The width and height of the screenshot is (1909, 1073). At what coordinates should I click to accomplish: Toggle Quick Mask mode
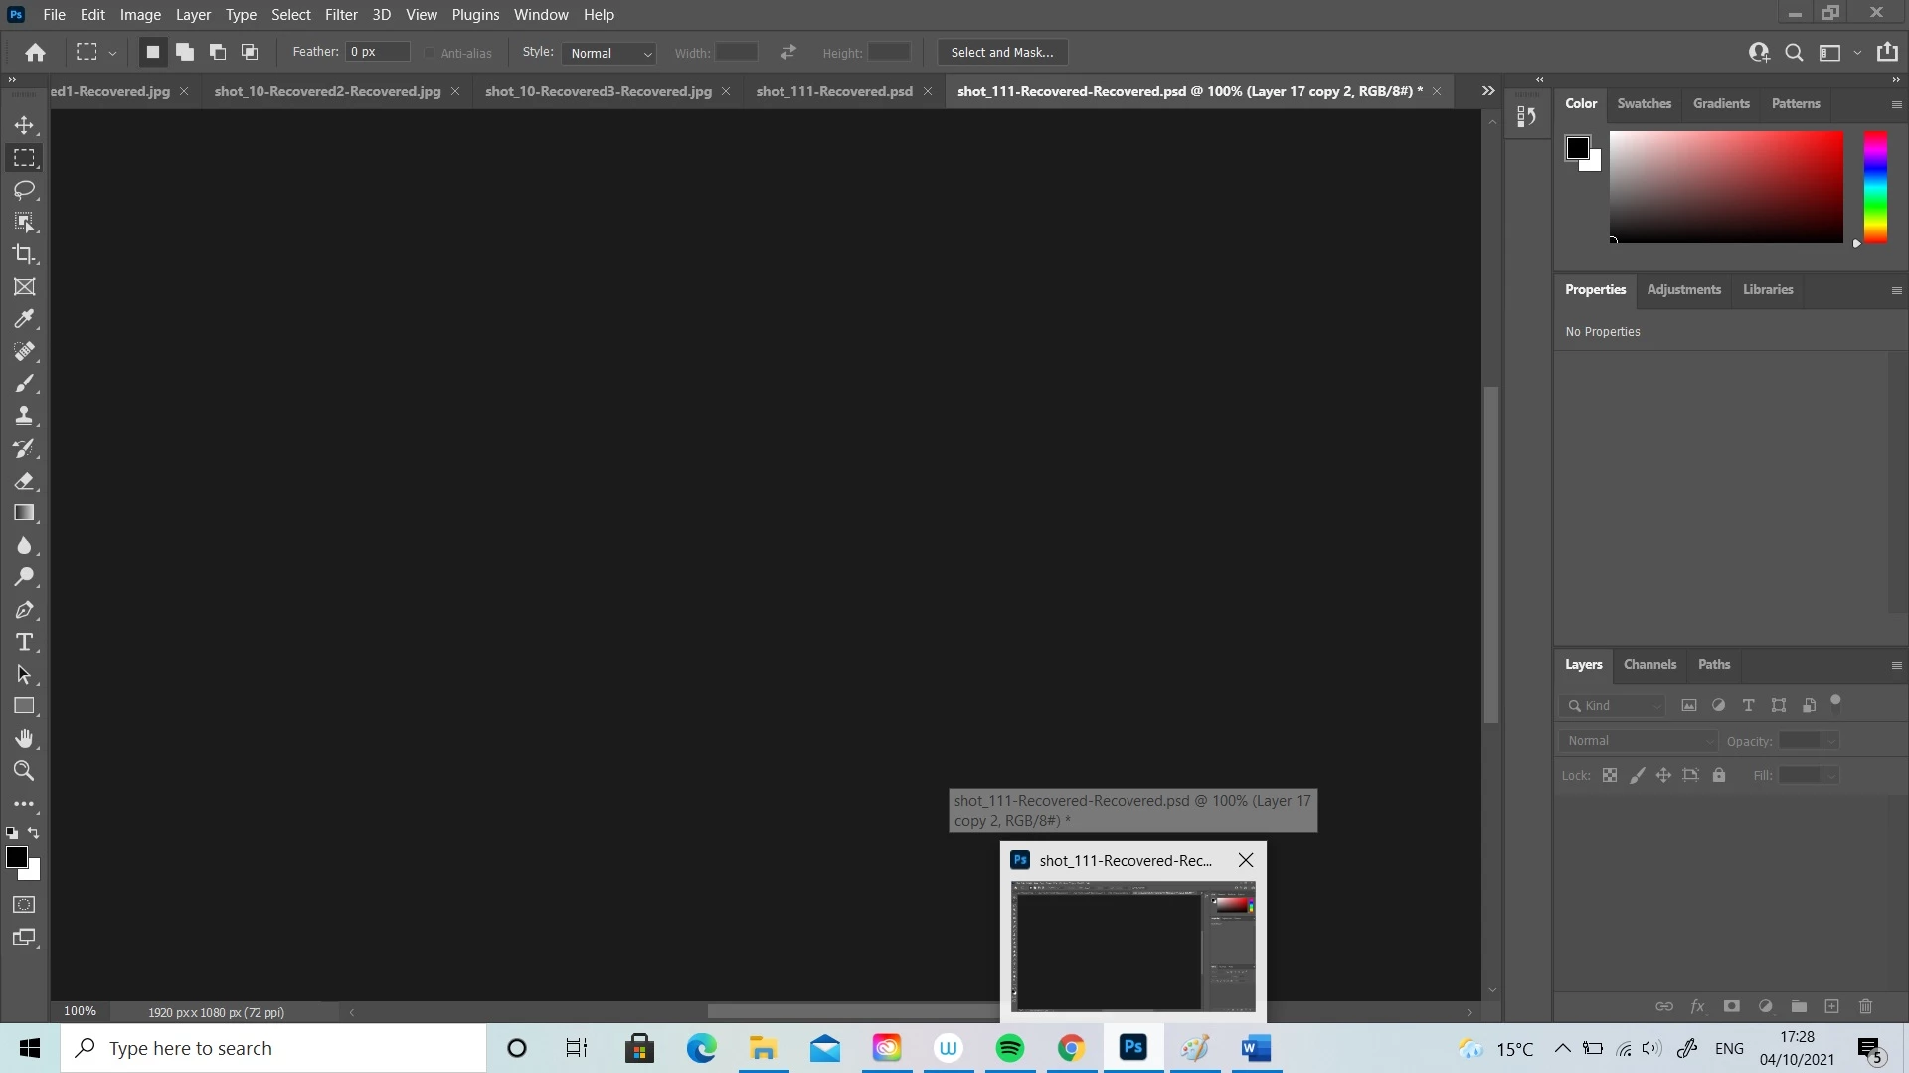coord(24,905)
